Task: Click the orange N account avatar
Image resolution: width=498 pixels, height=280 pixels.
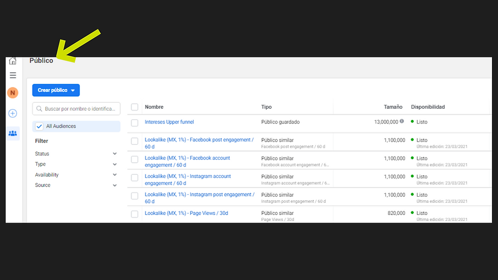Action: (x=13, y=93)
